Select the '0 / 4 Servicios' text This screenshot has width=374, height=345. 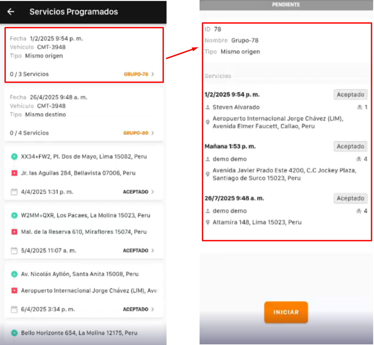[x=29, y=133]
